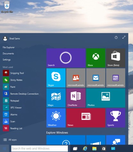
Task: Click the Brad Sams user account avatar
Action: click(x=5, y=39)
